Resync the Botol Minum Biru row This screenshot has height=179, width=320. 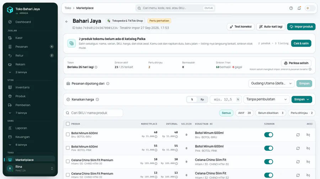tap(298, 135)
